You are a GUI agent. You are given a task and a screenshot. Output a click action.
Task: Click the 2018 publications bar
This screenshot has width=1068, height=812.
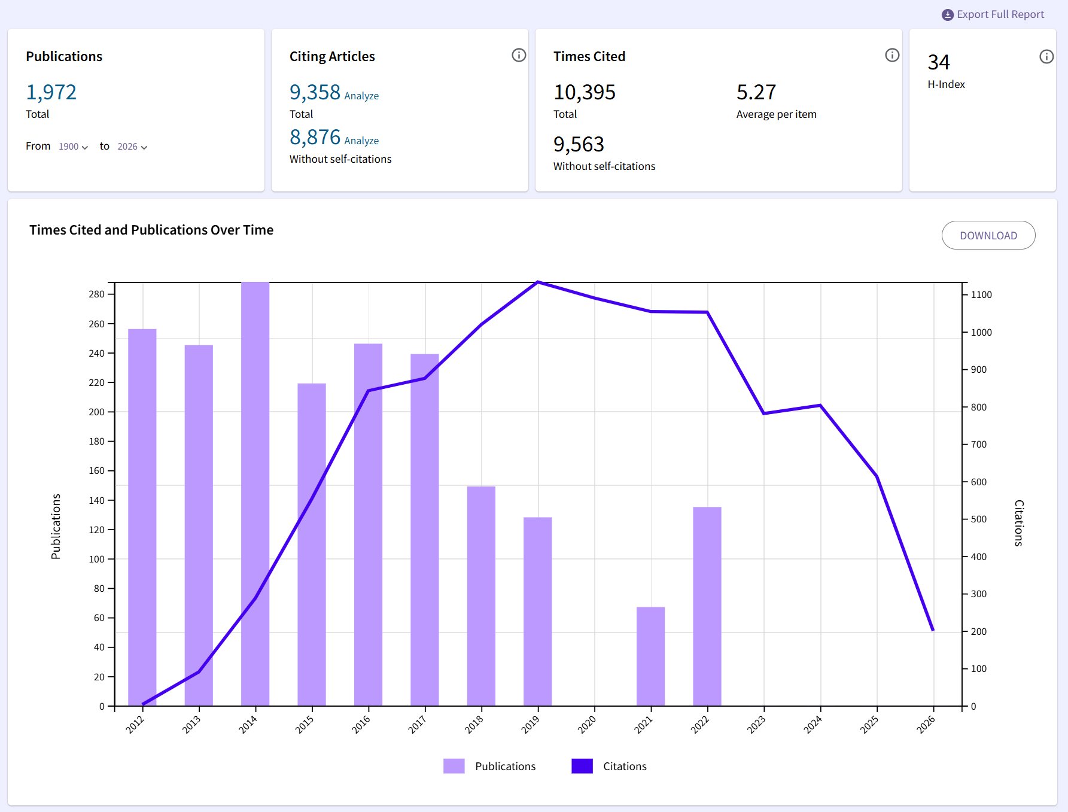click(481, 596)
